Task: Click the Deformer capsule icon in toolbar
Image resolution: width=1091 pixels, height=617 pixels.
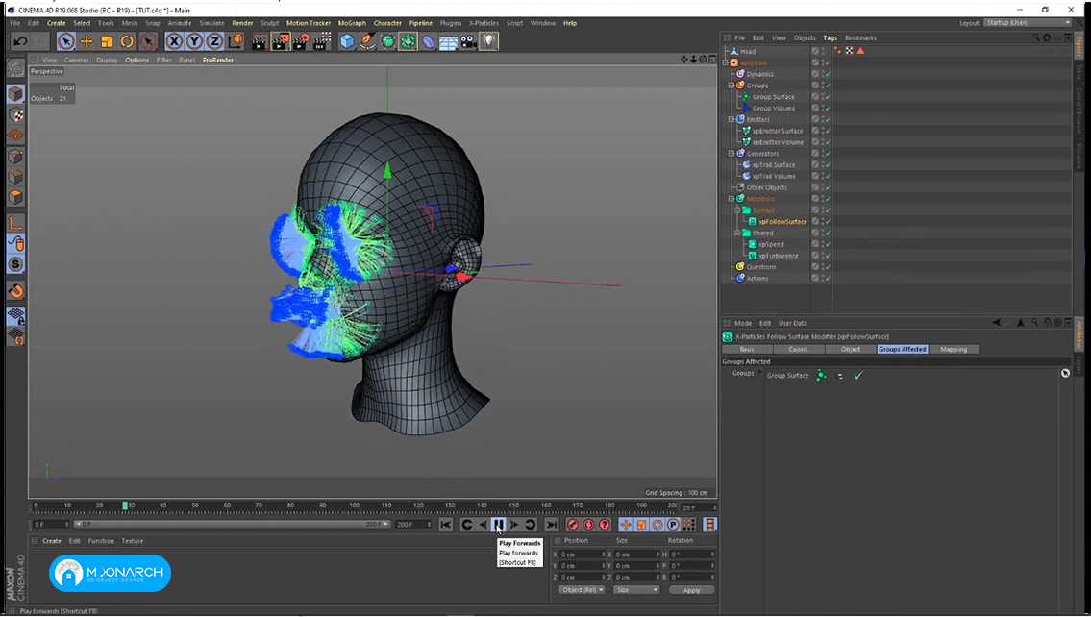Action: click(428, 41)
